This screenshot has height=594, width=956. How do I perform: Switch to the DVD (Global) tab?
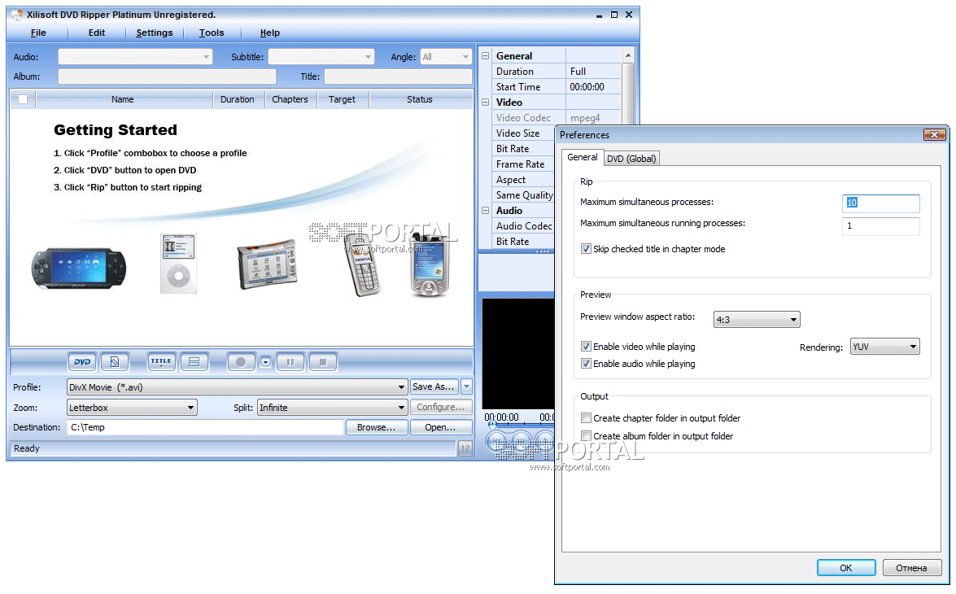(x=631, y=159)
